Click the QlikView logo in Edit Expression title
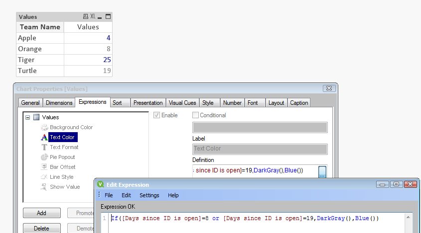This screenshot has width=421, height=233. pos(101,184)
